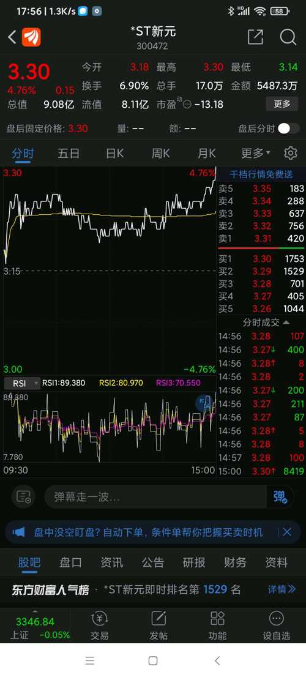Switch to the 日K chart tab
Image resolution: width=306 pixels, height=680 pixels.
click(x=115, y=153)
